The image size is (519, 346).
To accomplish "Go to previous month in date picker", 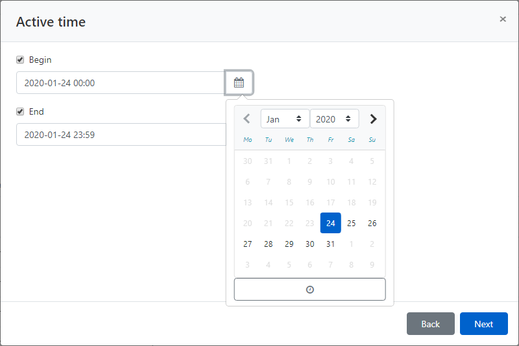I will coord(247,119).
